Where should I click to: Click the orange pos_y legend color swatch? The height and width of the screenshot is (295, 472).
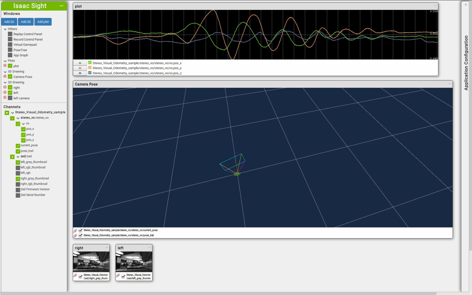coord(80,68)
